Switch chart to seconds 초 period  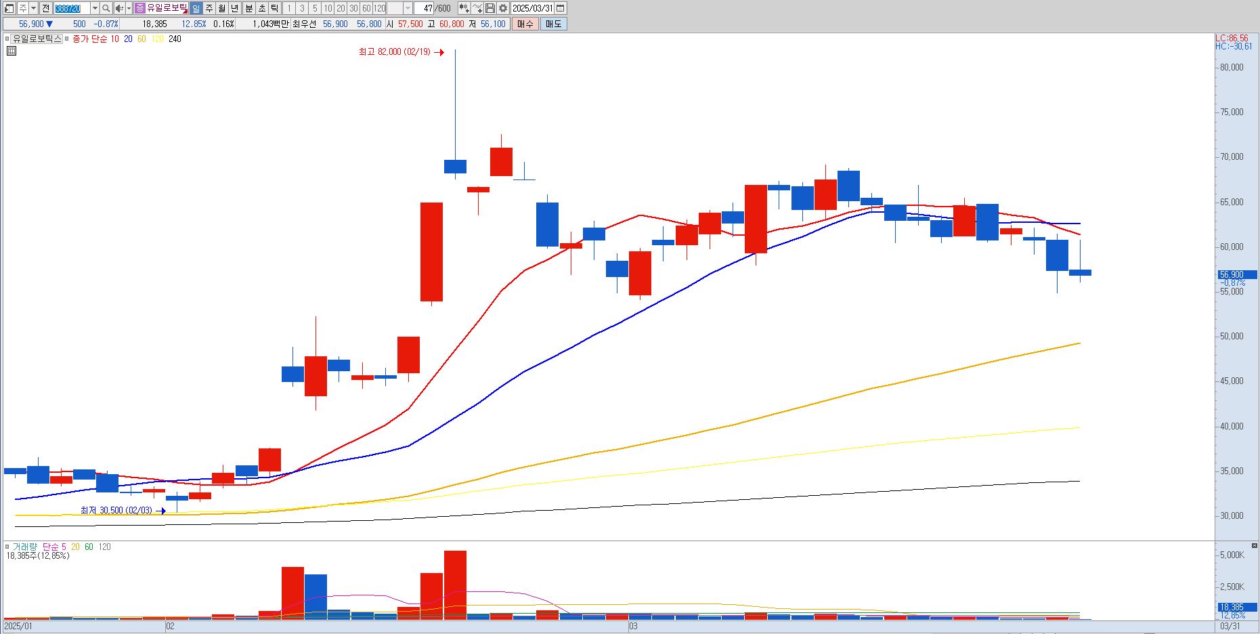(262, 8)
